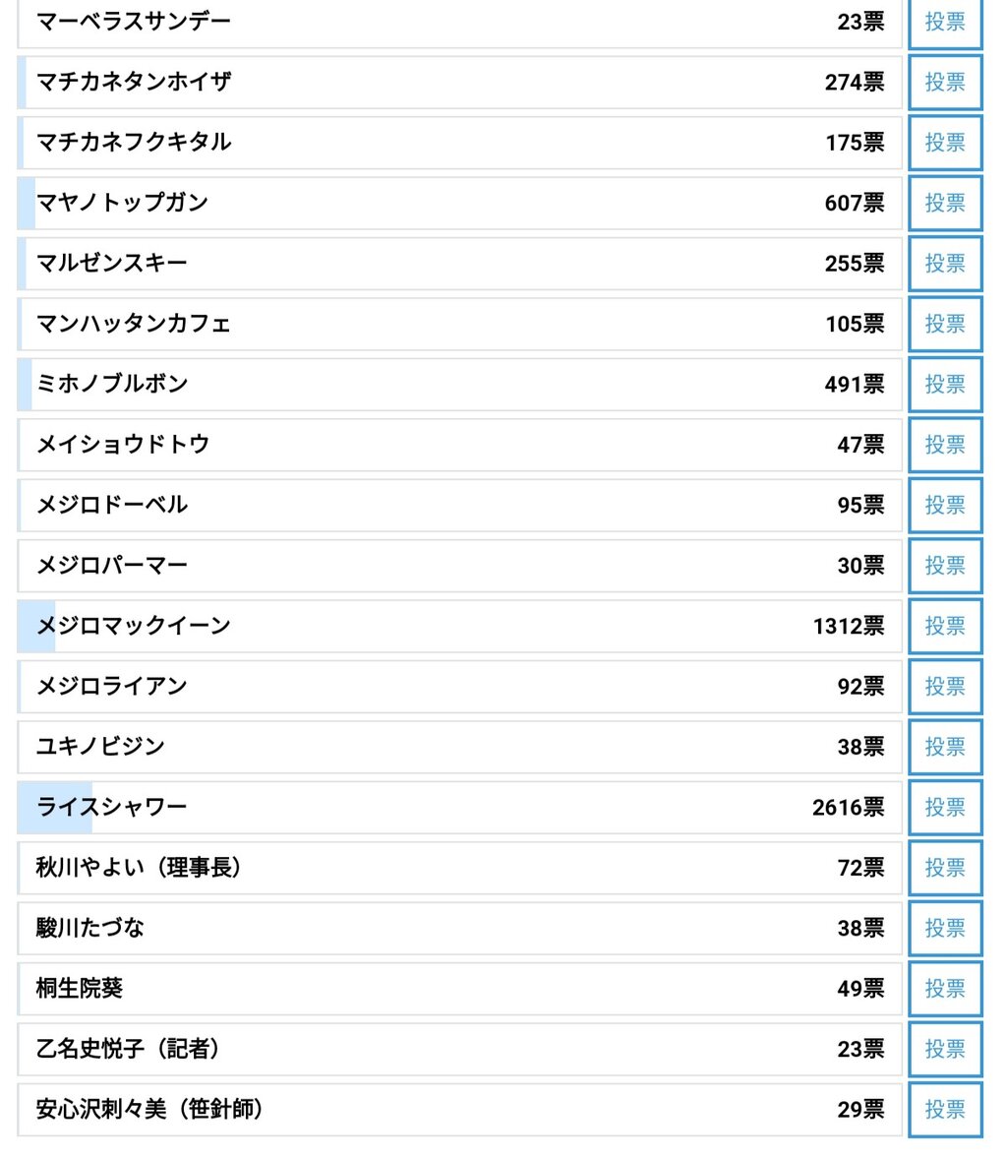Vote for 秋川やよい（理事長）

point(944,868)
